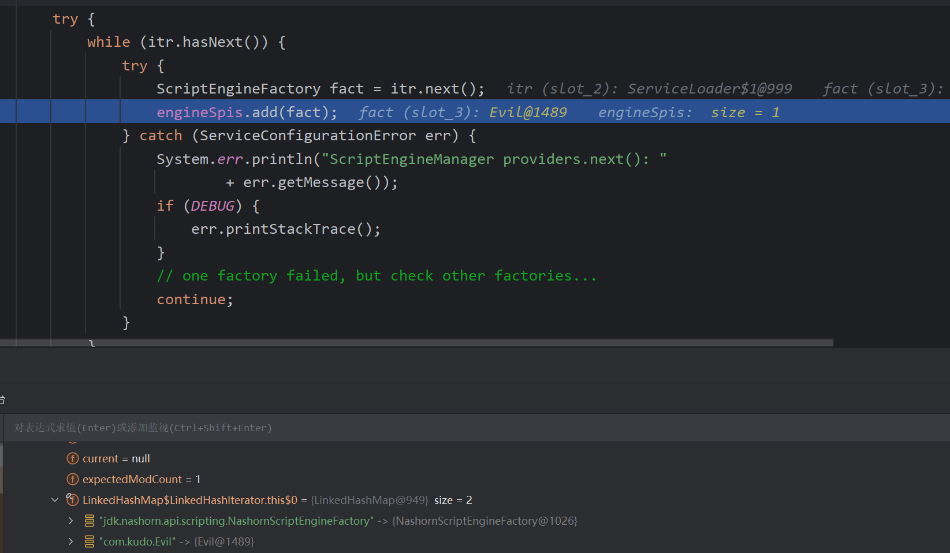Collapse the LinkedHashMap$LinkedHashIterator.this$0 node
950x553 pixels.
pyautogui.click(x=55, y=500)
